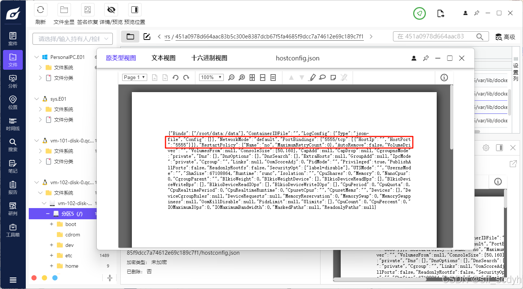The image size is (523, 289).
Task: Expand the boot folder in the tree
Action: pos(51,224)
